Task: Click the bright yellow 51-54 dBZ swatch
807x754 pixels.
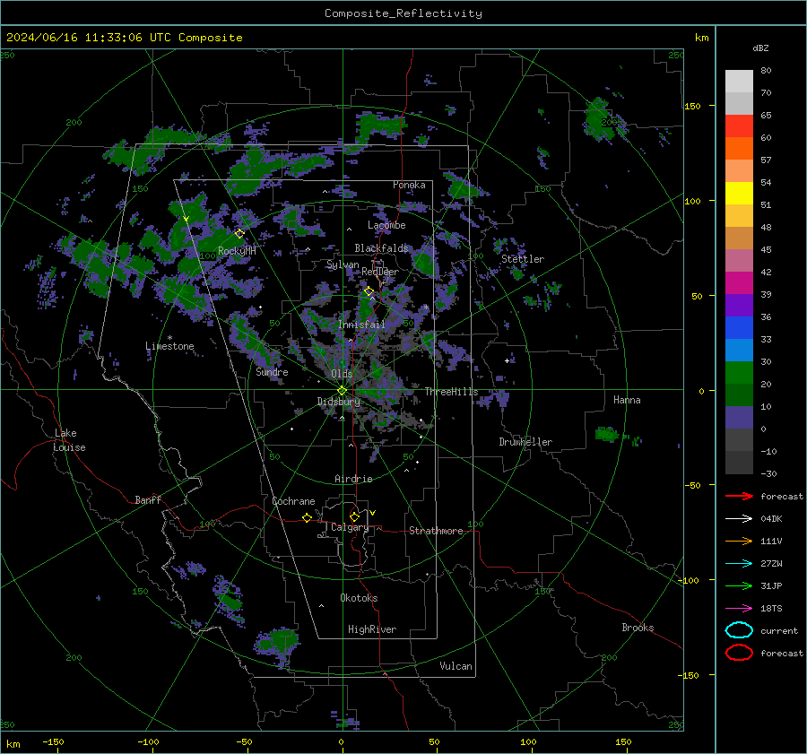Action: tap(739, 193)
